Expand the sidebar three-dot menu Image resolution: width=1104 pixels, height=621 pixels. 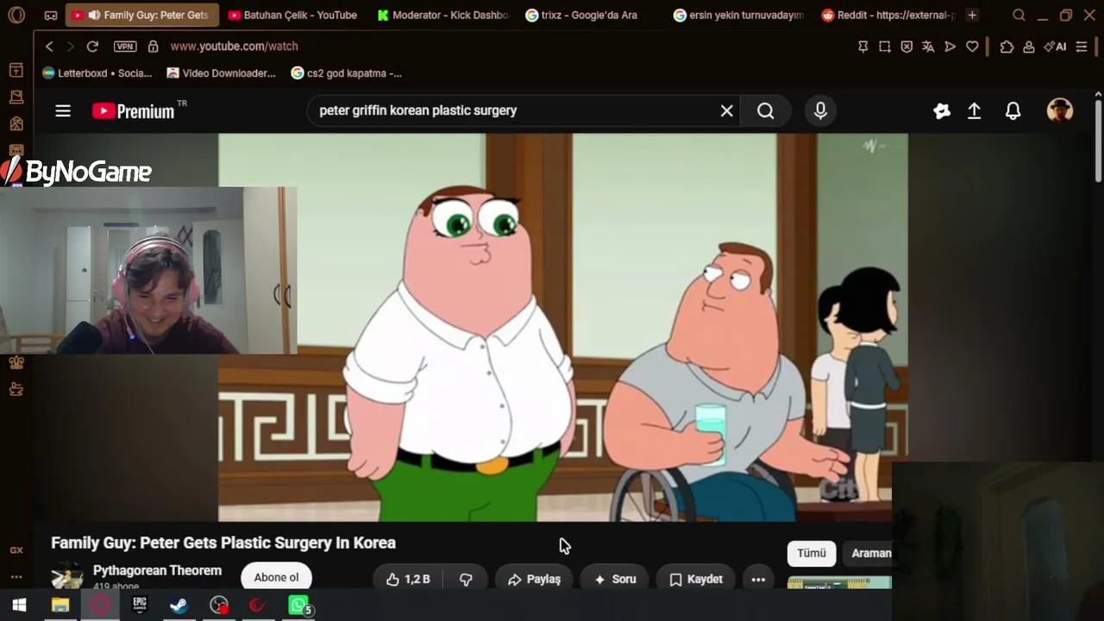[16, 577]
